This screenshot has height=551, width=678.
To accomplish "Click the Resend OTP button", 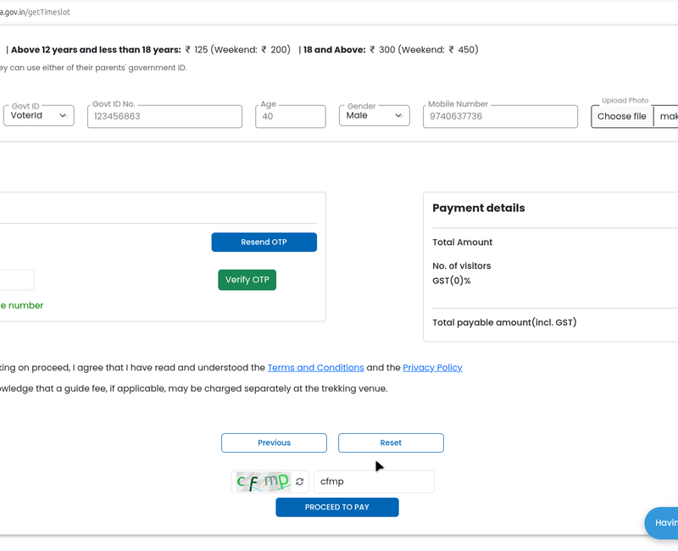I will click(x=264, y=242).
